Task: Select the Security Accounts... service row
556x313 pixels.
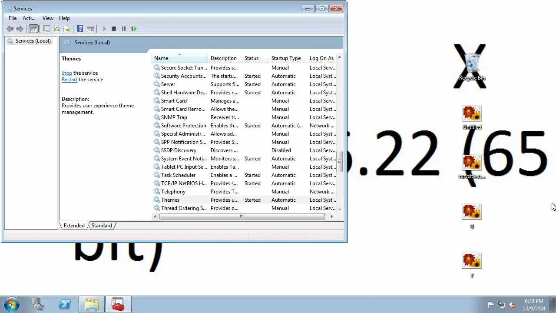Action: (x=245, y=76)
